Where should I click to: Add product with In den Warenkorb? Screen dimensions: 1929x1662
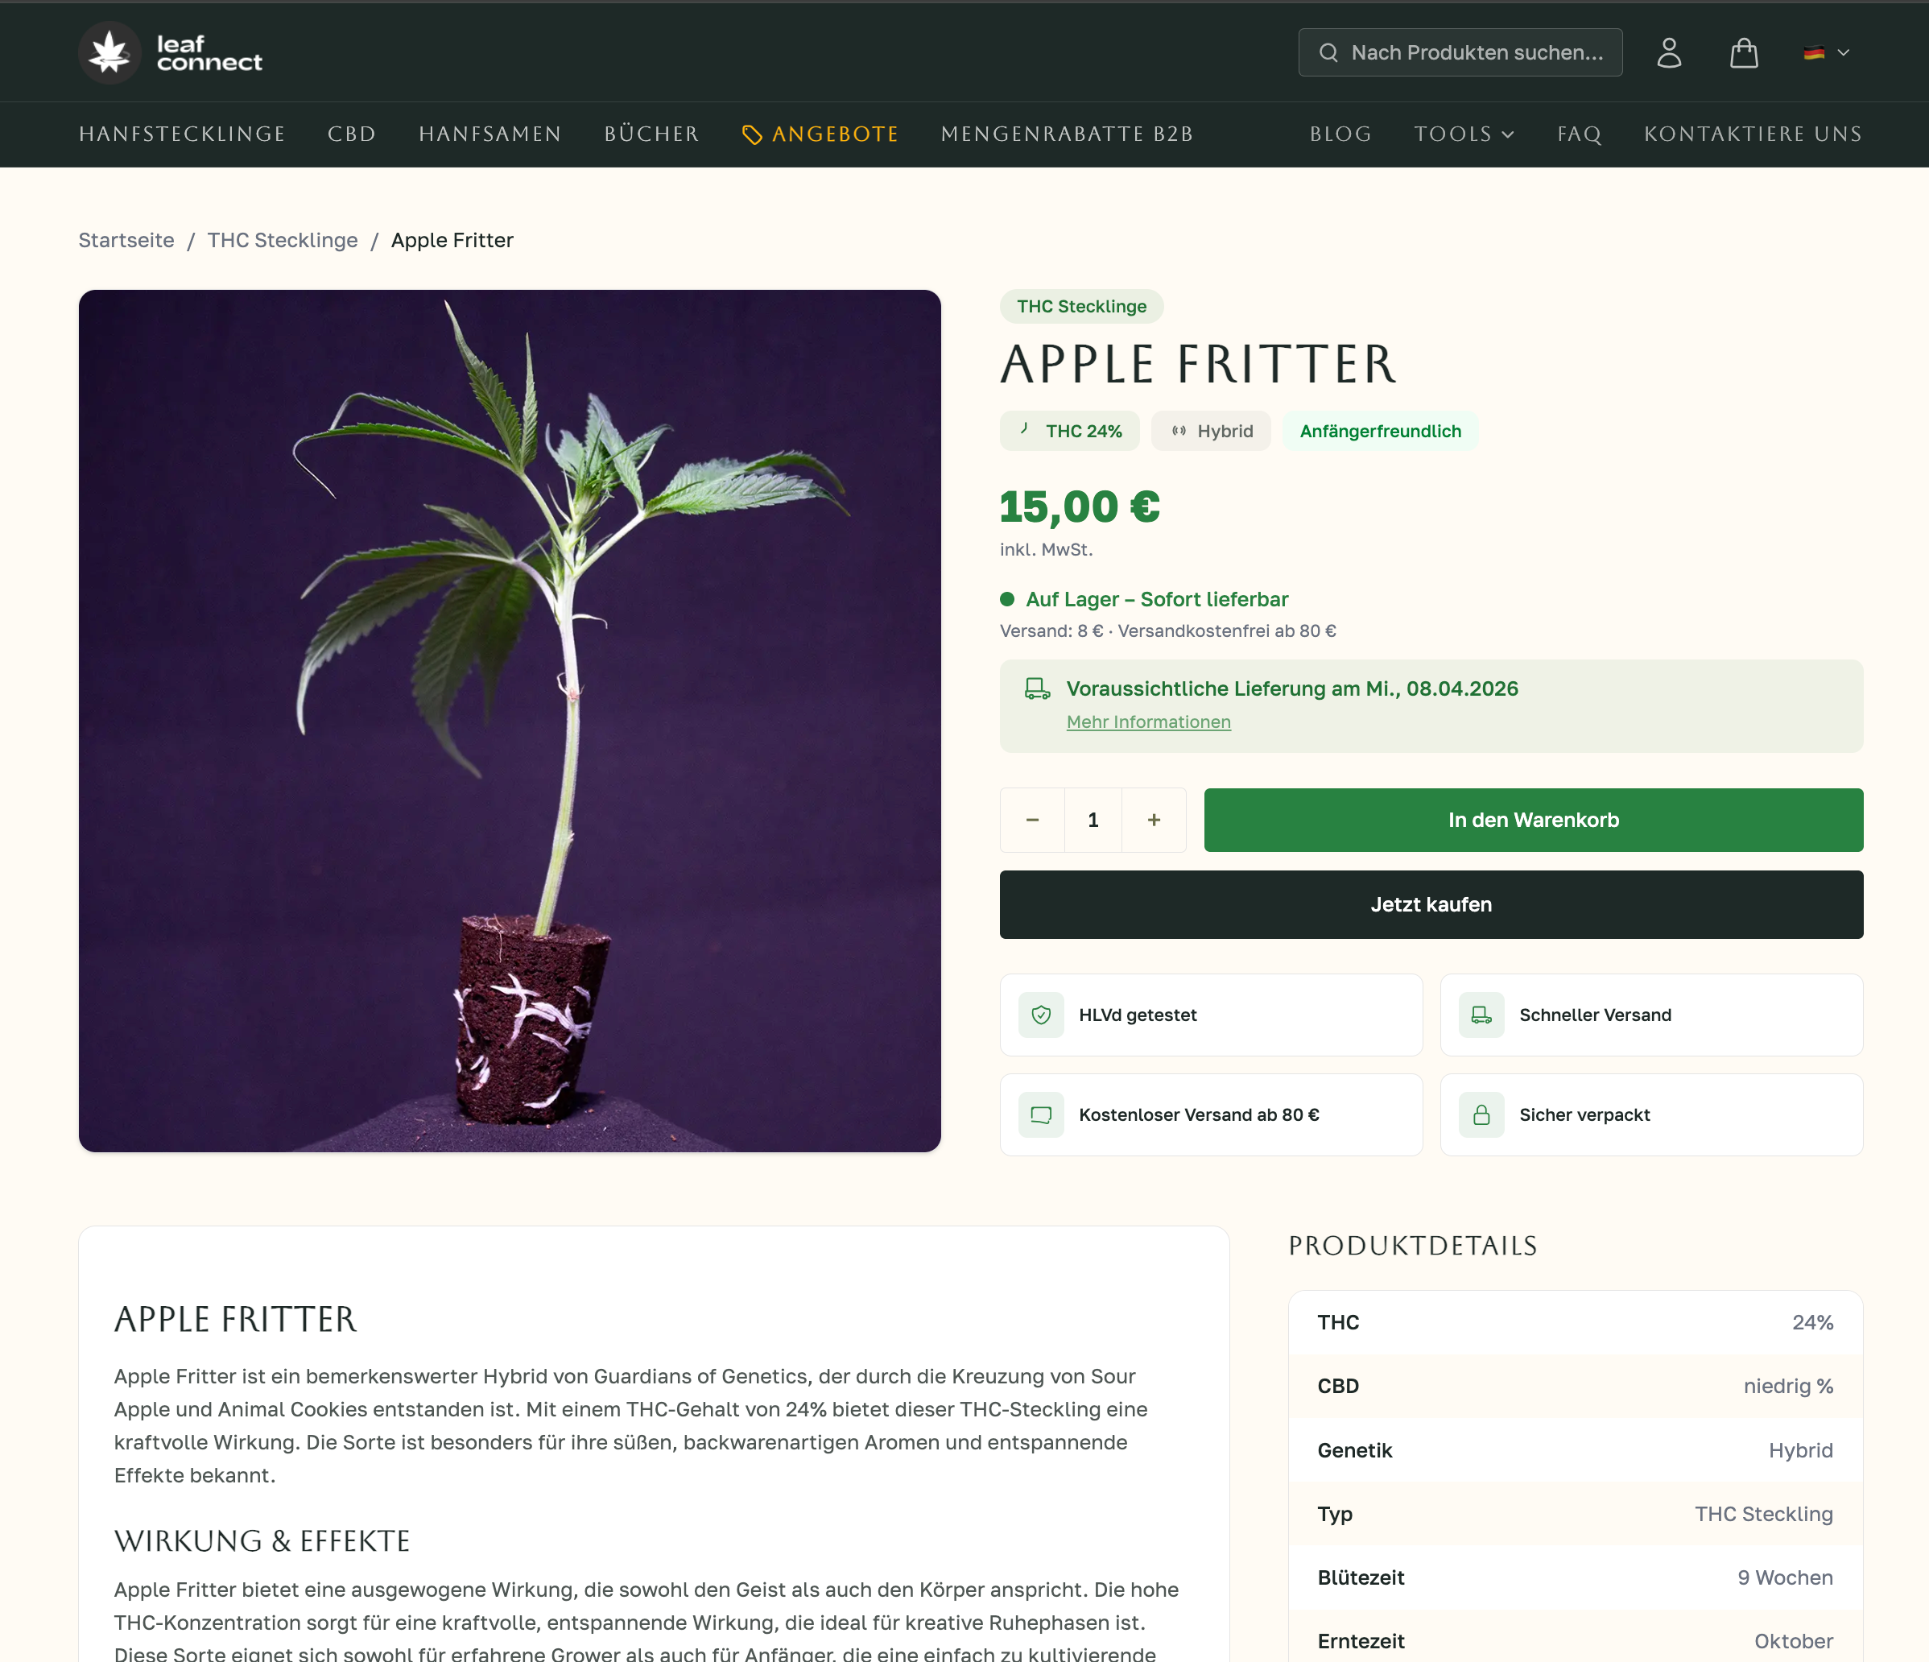pyautogui.click(x=1532, y=820)
